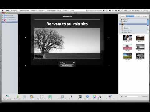Open the Vista menu

click(59, 11)
